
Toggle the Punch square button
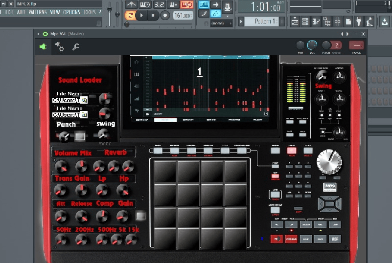click(x=80, y=136)
